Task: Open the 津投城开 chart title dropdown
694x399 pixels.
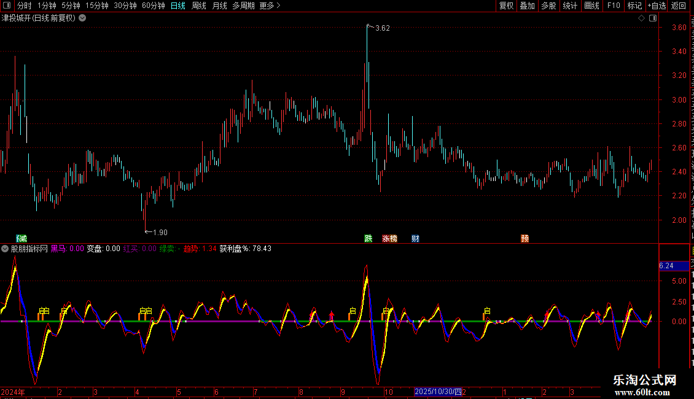Action: pyautogui.click(x=82, y=18)
